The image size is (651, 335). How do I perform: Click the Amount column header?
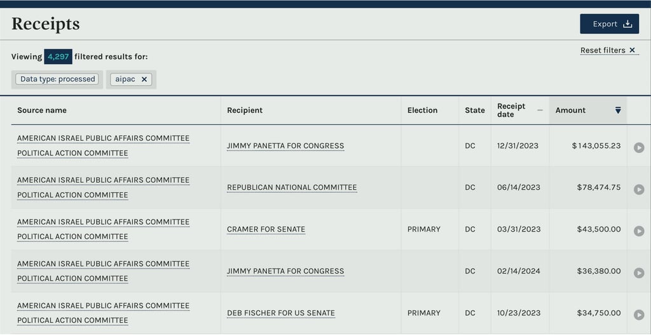[x=570, y=110]
